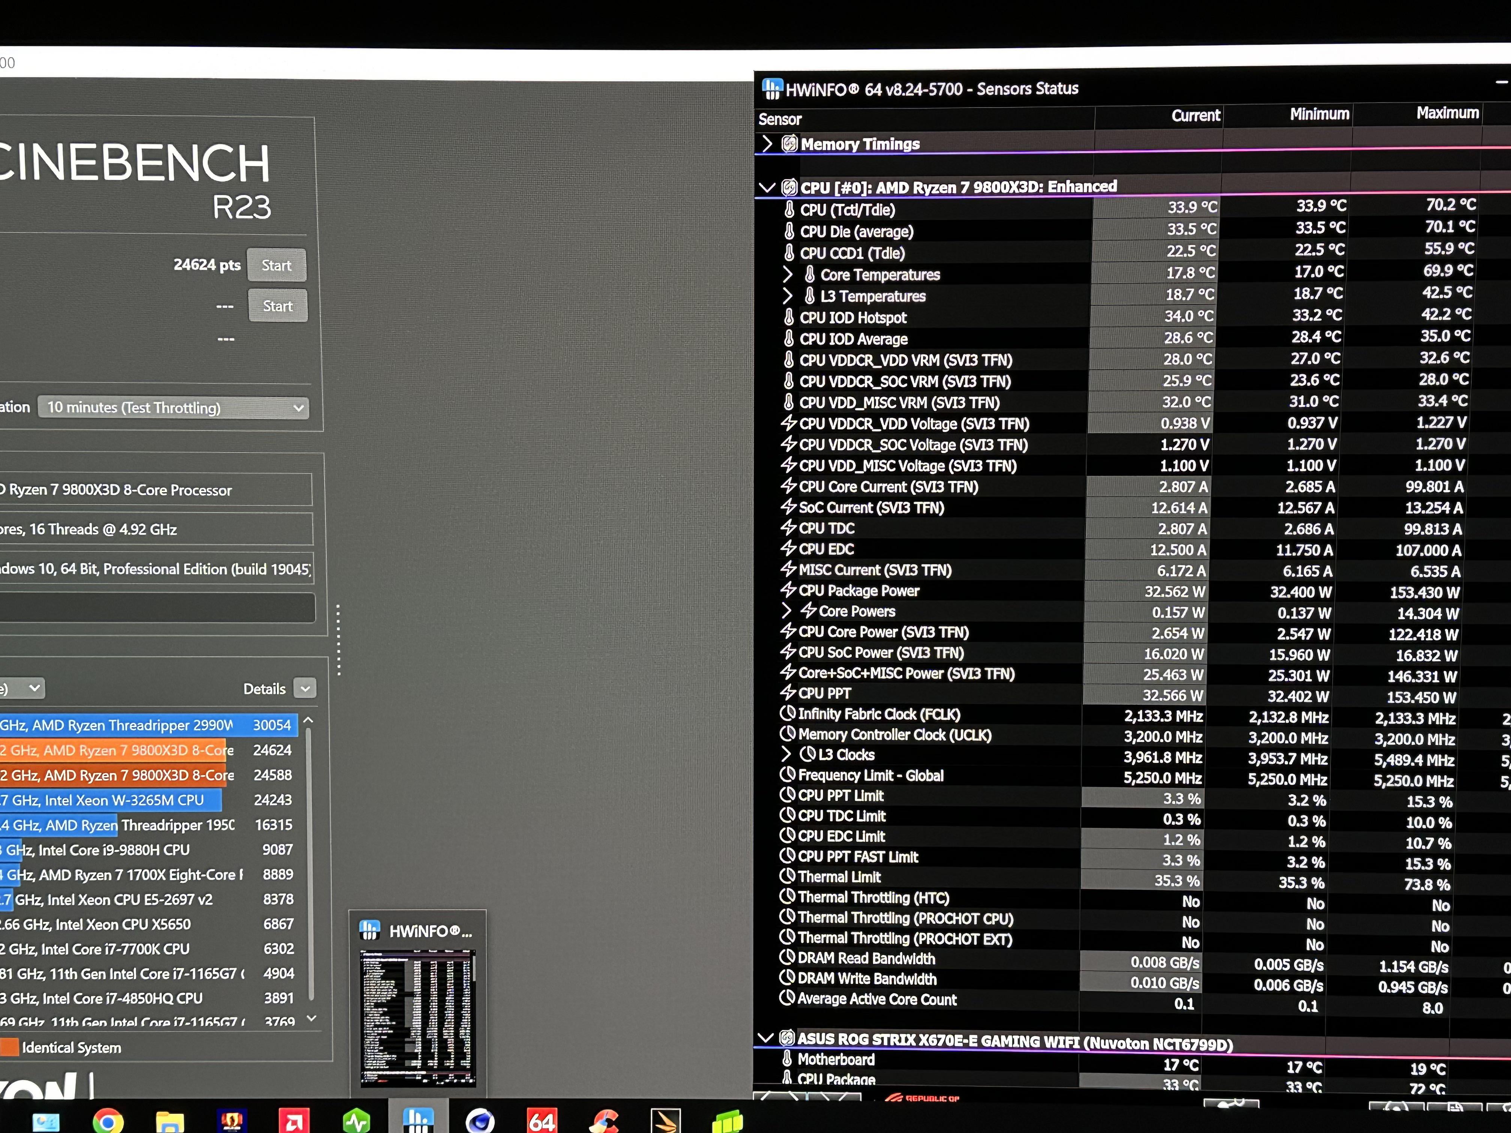Viewport: 1511px width, 1133px height.
Task: Click the clock icon of Infinity Fabric Clock
Action: pos(788,713)
